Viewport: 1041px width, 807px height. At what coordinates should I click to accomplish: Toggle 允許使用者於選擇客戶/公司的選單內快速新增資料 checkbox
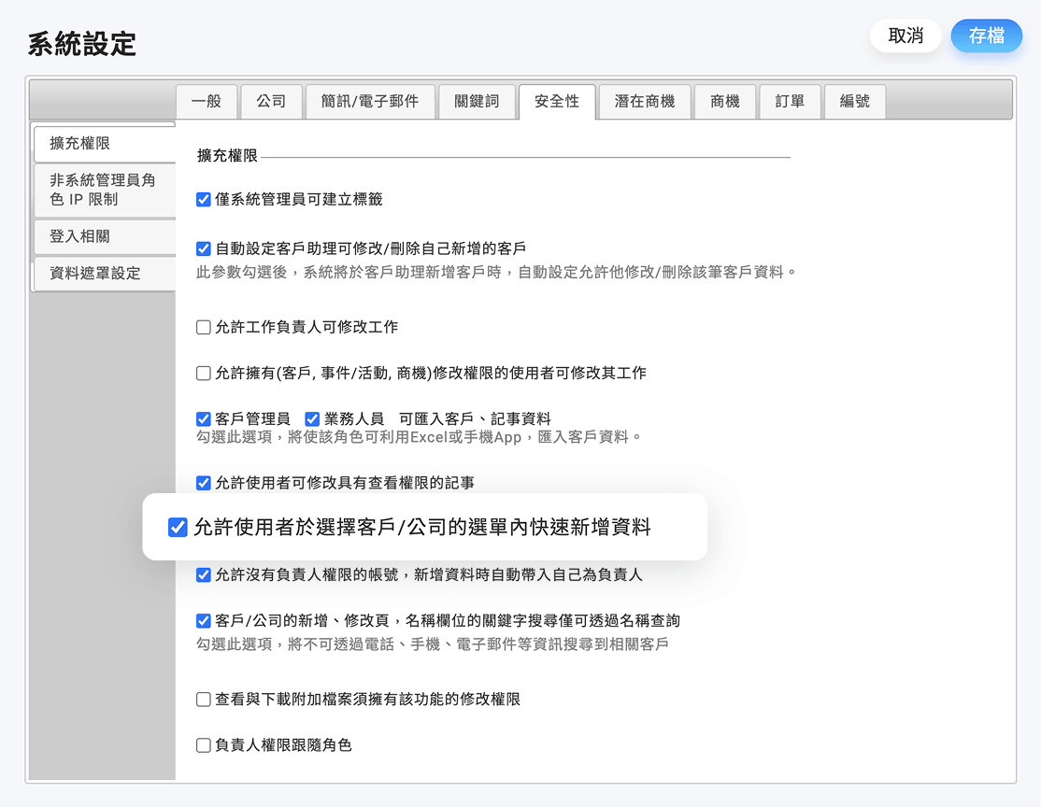(x=178, y=528)
